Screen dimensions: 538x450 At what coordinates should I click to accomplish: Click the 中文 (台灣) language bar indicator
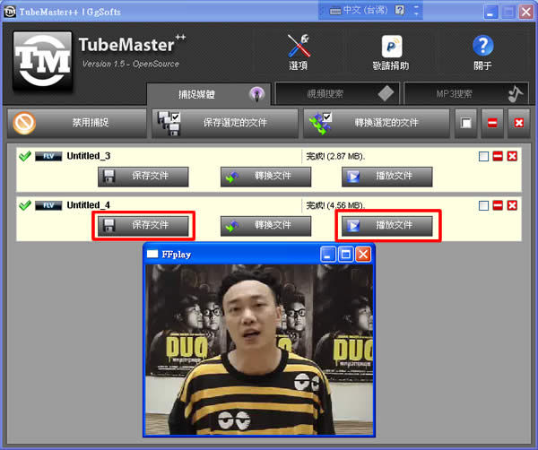pos(359,11)
